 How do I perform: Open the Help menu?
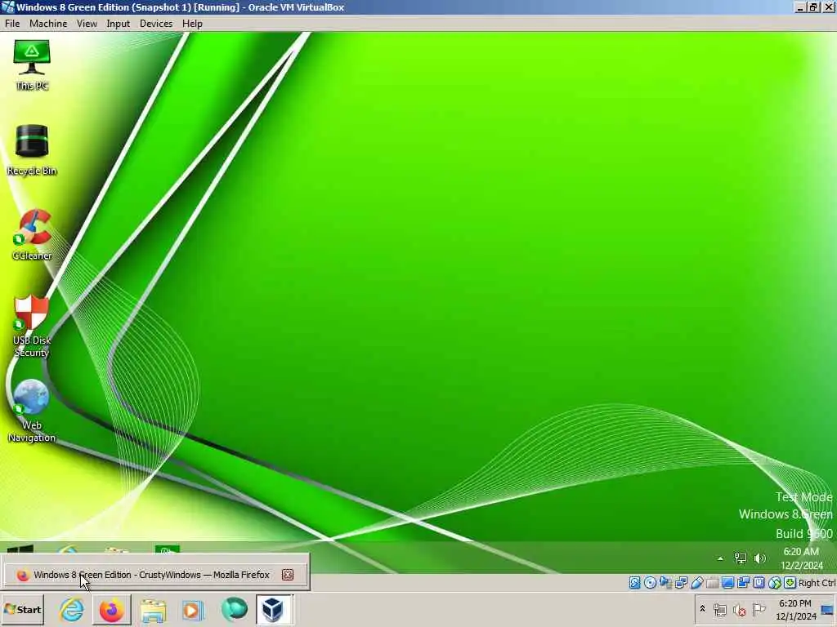tap(192, 24)
